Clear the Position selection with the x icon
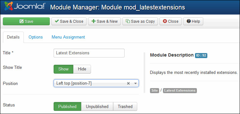The width and height of the screenshot is (240, 114). 128,83
